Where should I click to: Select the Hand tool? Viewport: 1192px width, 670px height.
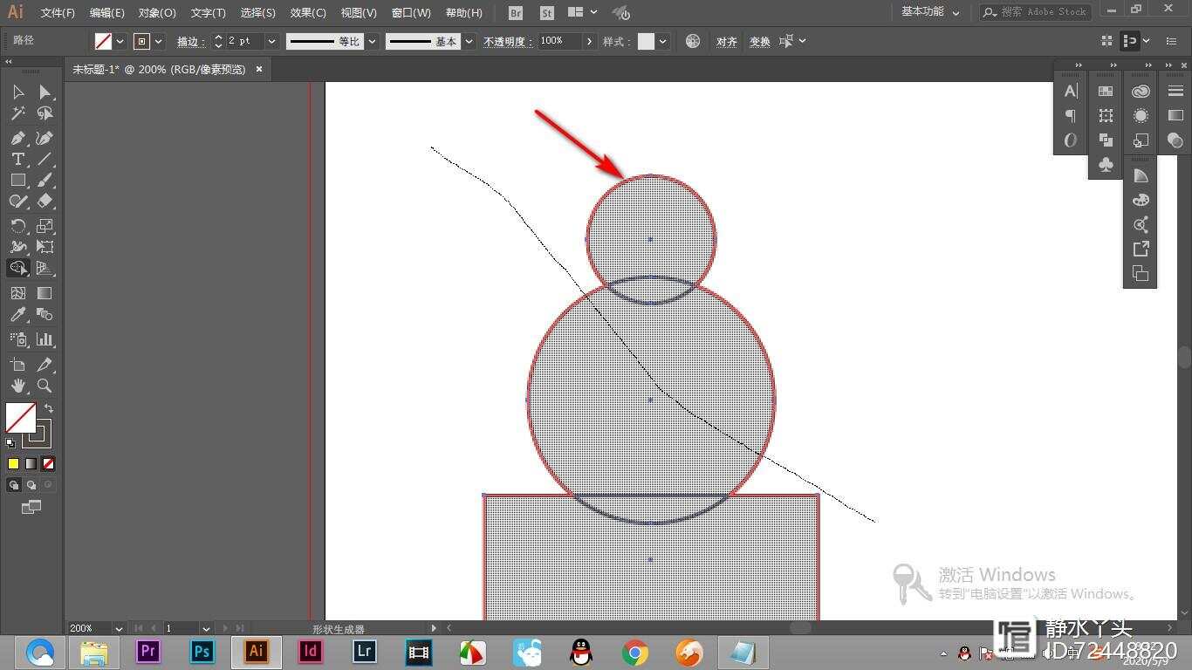tap(17, 386)
